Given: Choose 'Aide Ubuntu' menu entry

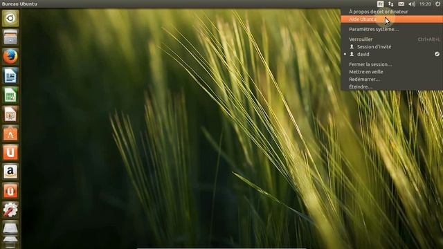Looking at the screenshot, I should (x=392, y=19).
